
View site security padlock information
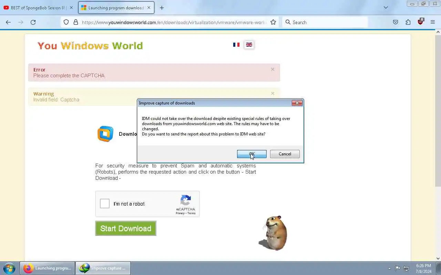[x=76, y=22]
